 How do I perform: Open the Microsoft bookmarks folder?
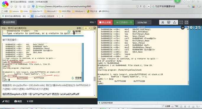(51, 11)
